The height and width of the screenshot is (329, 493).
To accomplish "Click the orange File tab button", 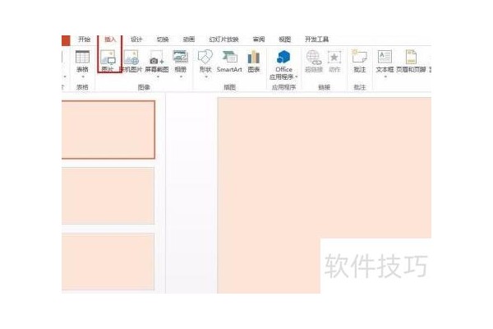I will coord(66,40).
